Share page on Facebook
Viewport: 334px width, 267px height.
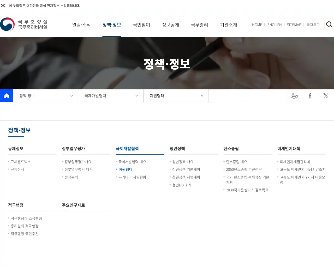[310, 96]
